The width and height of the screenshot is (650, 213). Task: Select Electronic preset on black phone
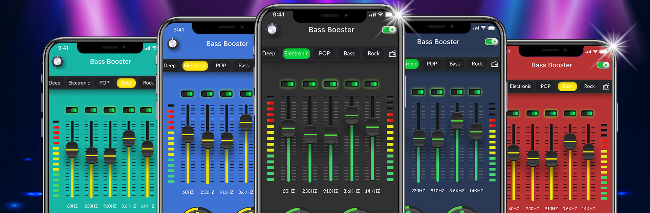pos(296,53)
